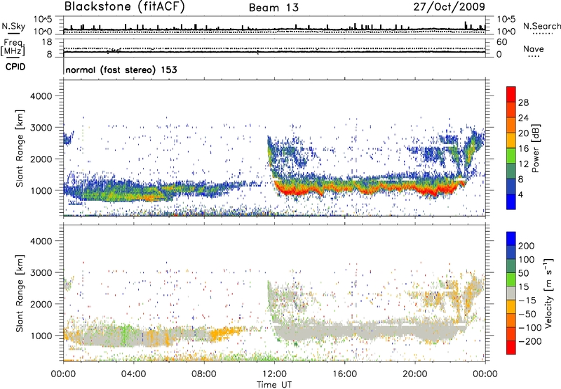The height and width of the screenshot is (389, 561).
Task: Click the 16:00 time axis label
Action: tap(344, 374)
